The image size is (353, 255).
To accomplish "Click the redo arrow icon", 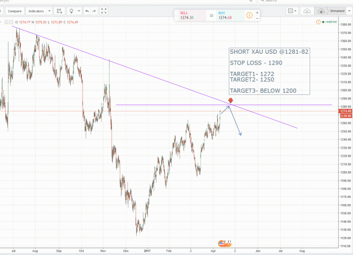I will pos(94,11).
